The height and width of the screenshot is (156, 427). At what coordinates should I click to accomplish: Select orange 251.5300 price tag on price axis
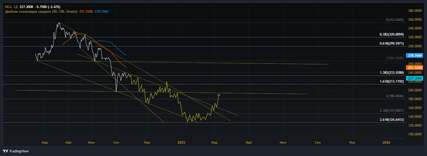(415, 67)
